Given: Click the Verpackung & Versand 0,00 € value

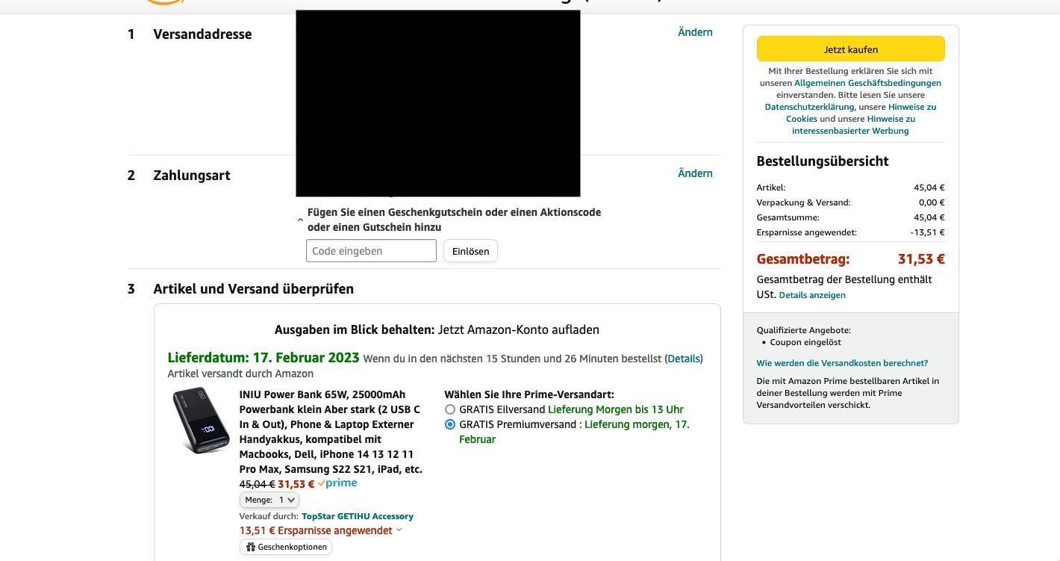Looking at the screenshot, I should pos(932,202).
